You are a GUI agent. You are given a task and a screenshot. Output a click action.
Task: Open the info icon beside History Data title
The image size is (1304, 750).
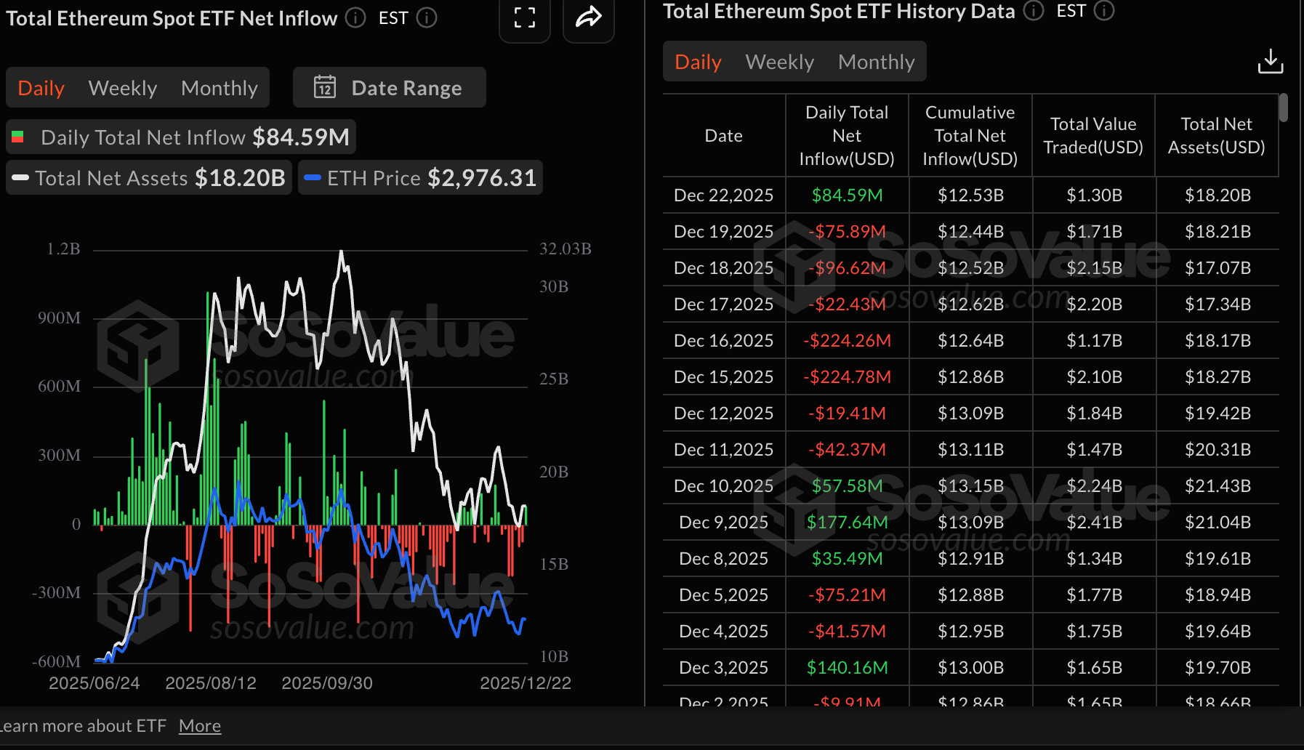(x=1032, y=12)
